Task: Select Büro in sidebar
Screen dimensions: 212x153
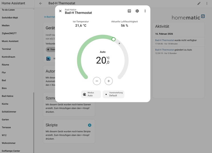Action: pyautogui.click(x=4, y=88)
